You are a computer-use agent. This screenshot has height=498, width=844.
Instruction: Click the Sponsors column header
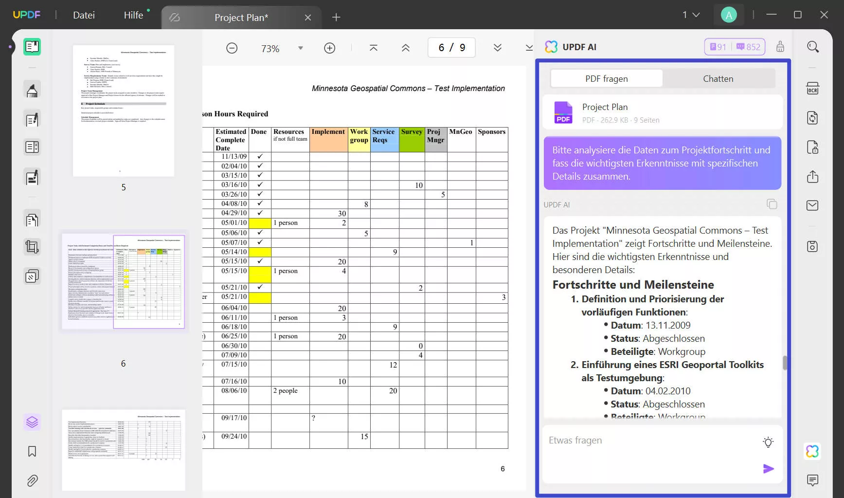pos(492,140)
